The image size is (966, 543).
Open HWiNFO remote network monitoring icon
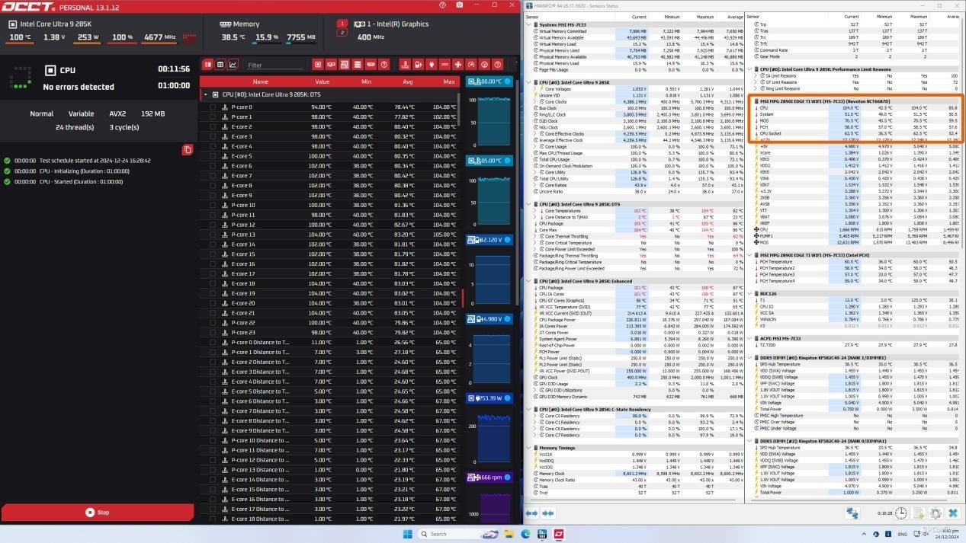pyautogui.click(x=851, y=513)
